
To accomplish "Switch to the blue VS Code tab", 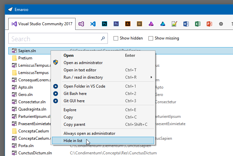I will 93,24.
